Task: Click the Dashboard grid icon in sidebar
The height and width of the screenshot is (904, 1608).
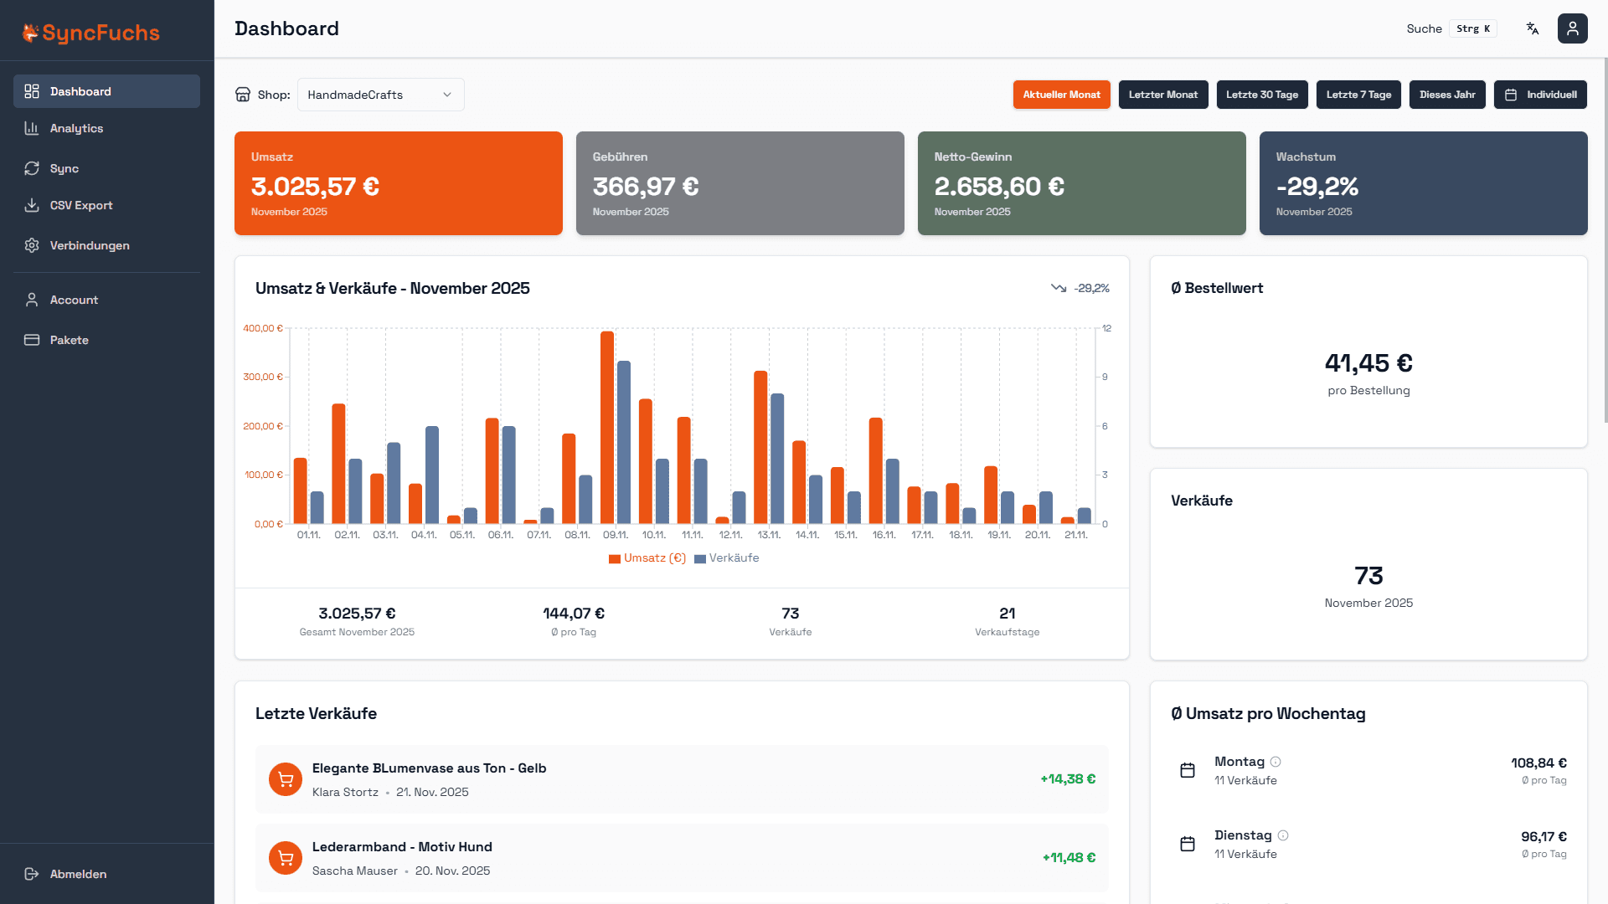Action: tap(32, 91)
